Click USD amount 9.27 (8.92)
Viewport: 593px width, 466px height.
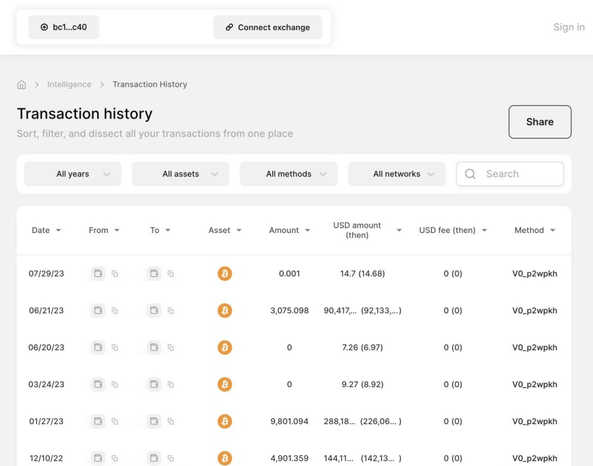[363, 384]
